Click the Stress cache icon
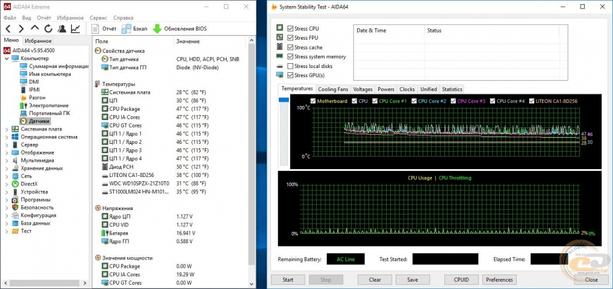 point(279,46)
